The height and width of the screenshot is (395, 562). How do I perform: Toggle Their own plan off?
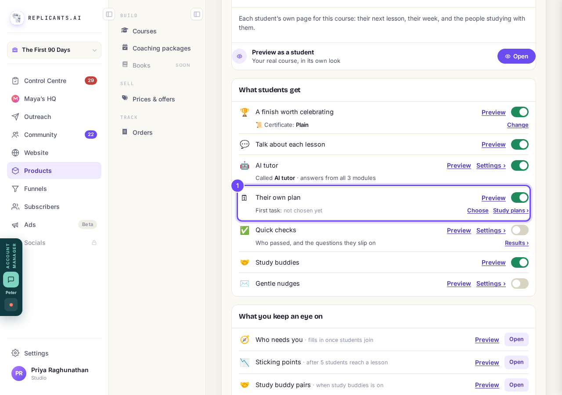tap(520, 197)
